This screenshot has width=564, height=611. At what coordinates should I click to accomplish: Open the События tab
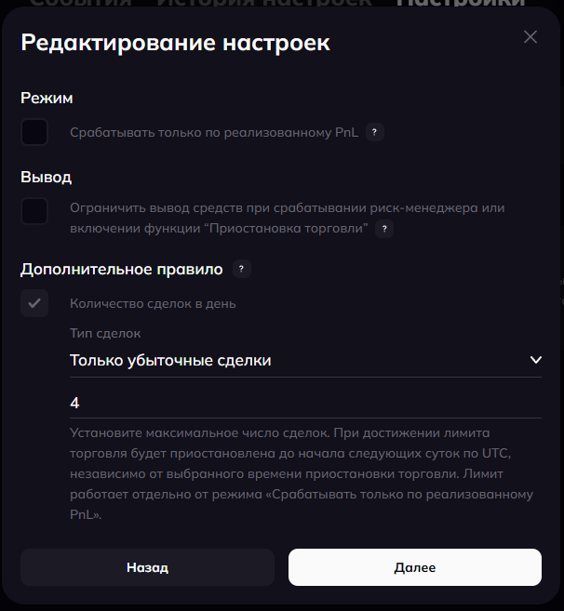click(x=78, y=3)
